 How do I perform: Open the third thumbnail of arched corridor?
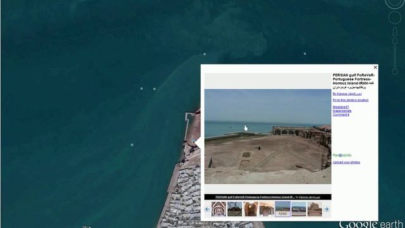[251, 209]
